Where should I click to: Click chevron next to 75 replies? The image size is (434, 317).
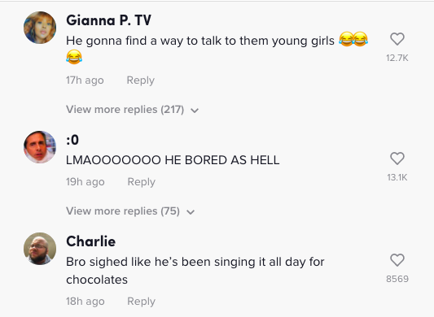click(x=191, y=212)
